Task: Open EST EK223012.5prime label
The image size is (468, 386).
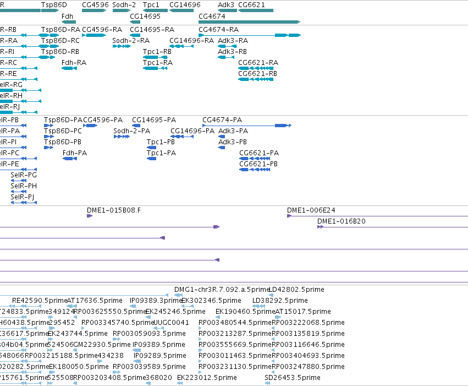Action: click(x=207, y=378)
